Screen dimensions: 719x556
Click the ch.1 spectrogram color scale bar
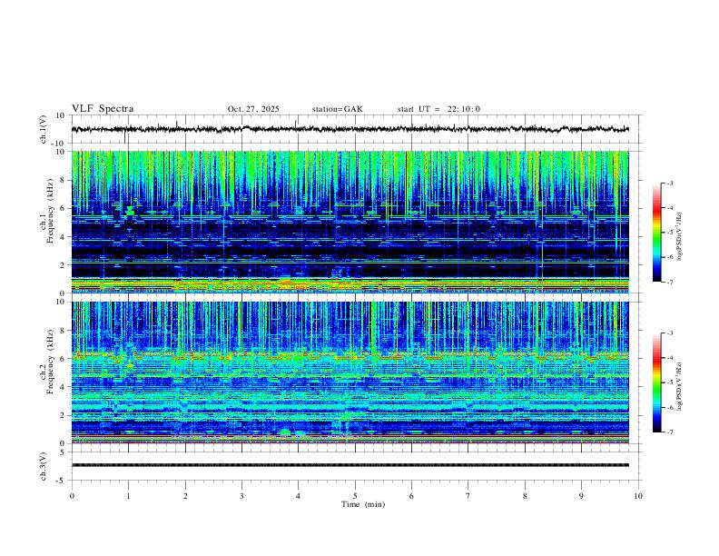click(x=657, y=233)
